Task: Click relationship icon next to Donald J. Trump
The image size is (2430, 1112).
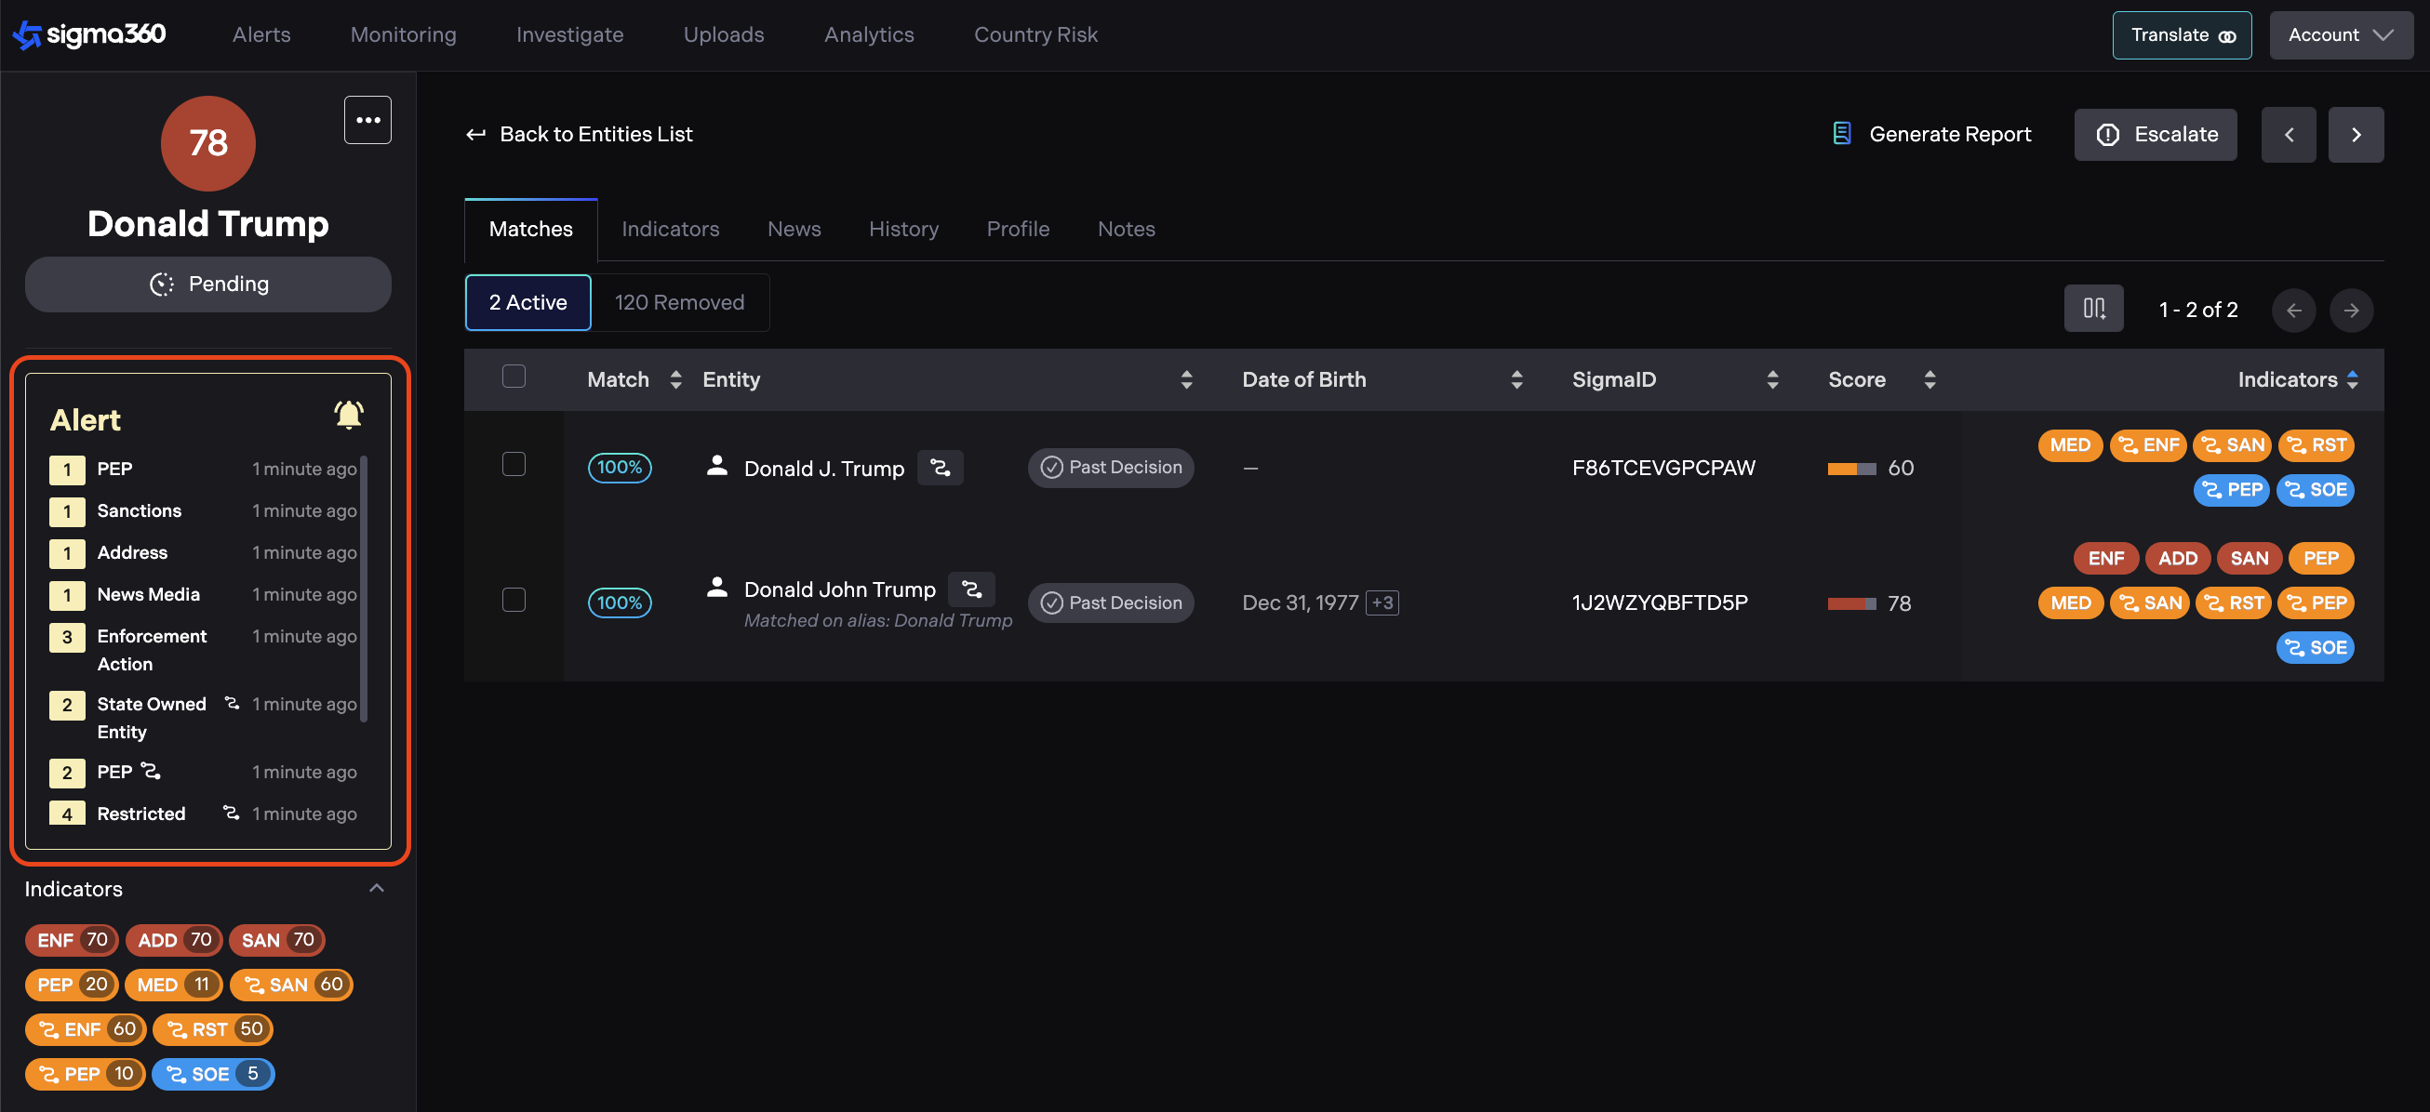Action: click(940, 468)
